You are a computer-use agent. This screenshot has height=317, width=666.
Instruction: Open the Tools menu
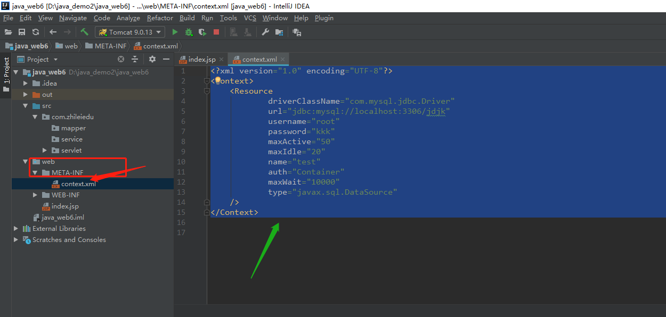click(x=229, y=18)
